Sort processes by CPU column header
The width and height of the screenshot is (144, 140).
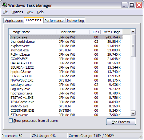(x=95, y=32)
